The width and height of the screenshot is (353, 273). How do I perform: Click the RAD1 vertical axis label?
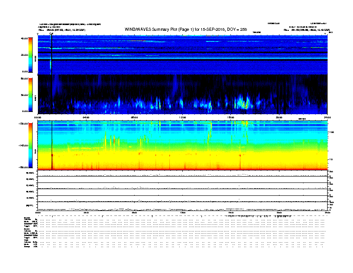pyautogui.click(x=35, y=98)
